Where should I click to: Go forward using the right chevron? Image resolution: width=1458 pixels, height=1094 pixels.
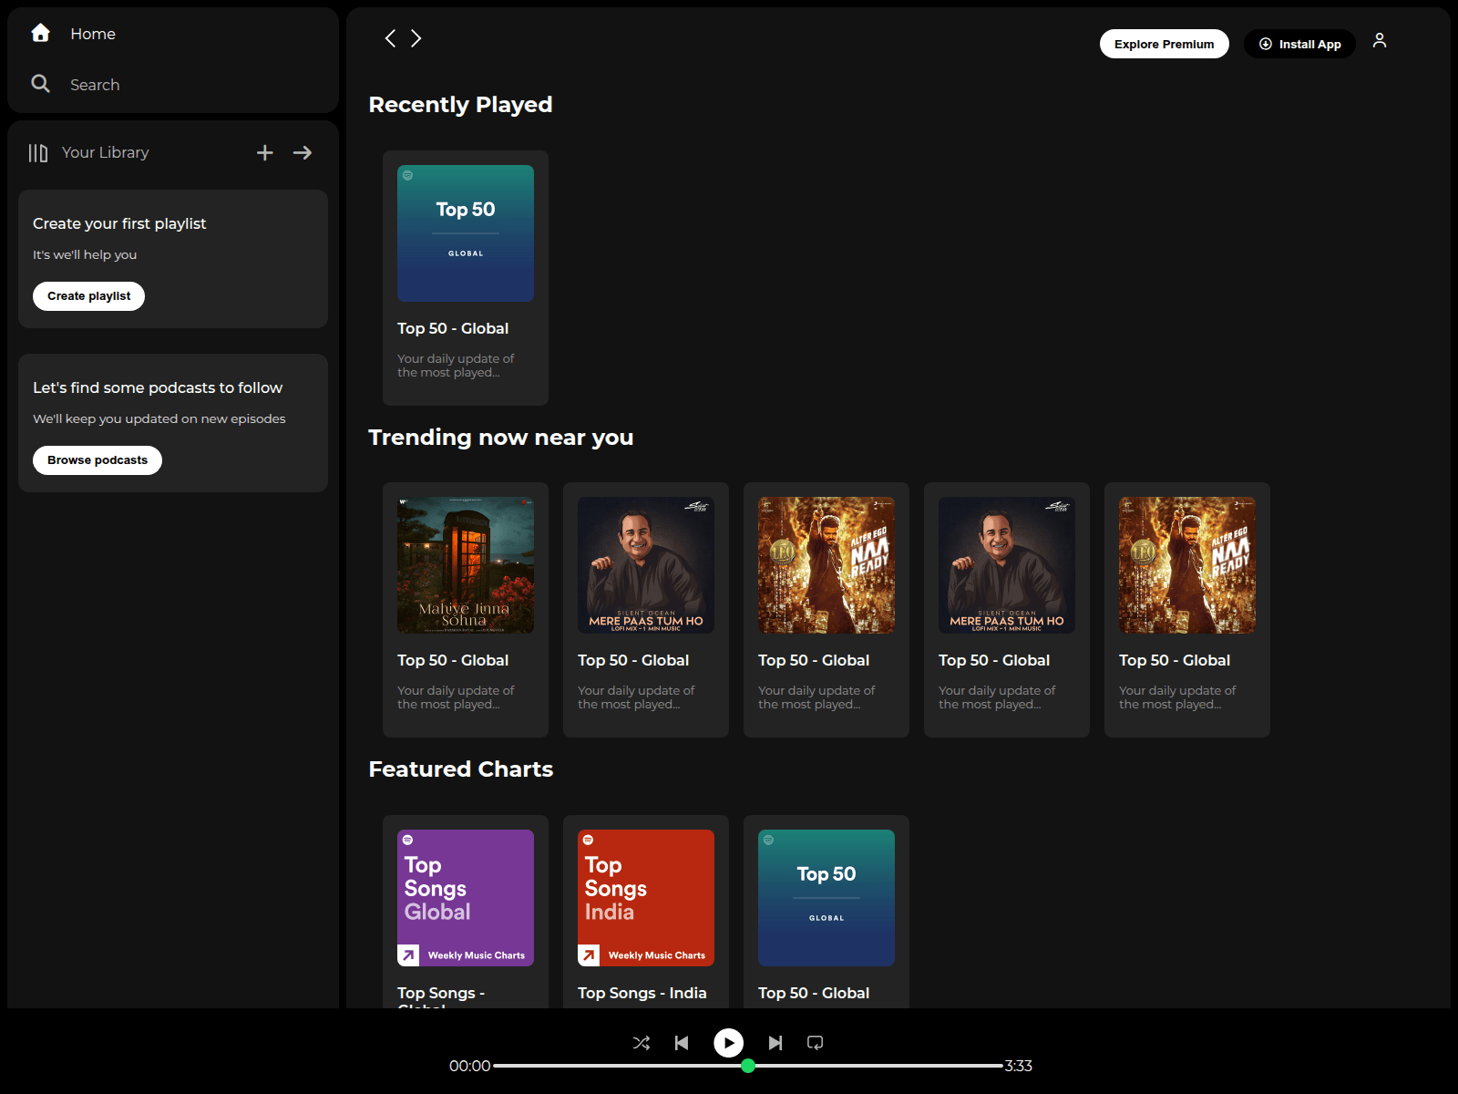tap(416, 37)
